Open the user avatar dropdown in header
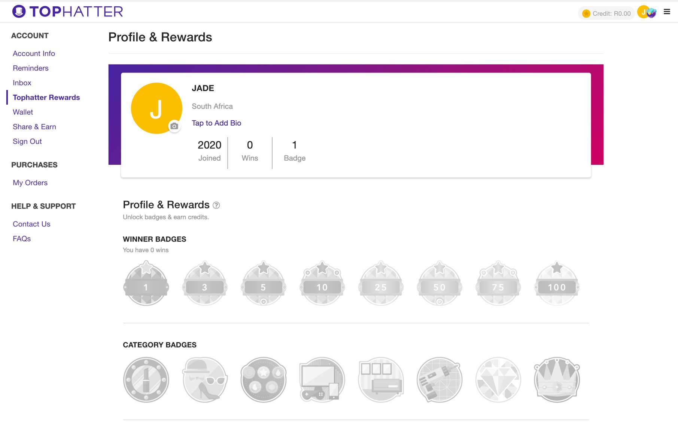Screen dimensions: 678x429 coord(647,13)
